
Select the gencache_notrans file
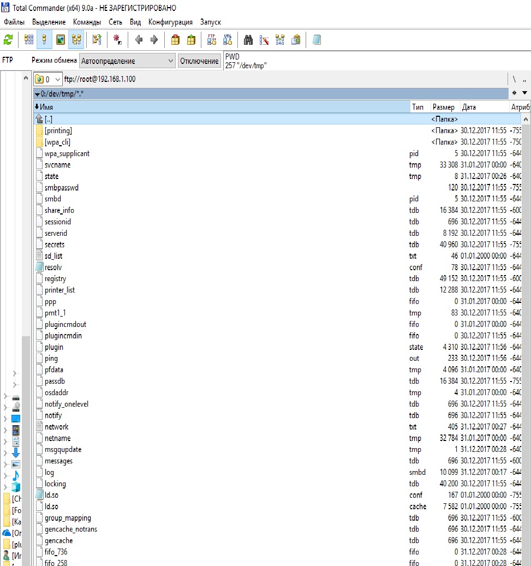(277, 529)
